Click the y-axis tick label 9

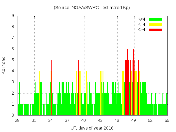click(13, 16)
